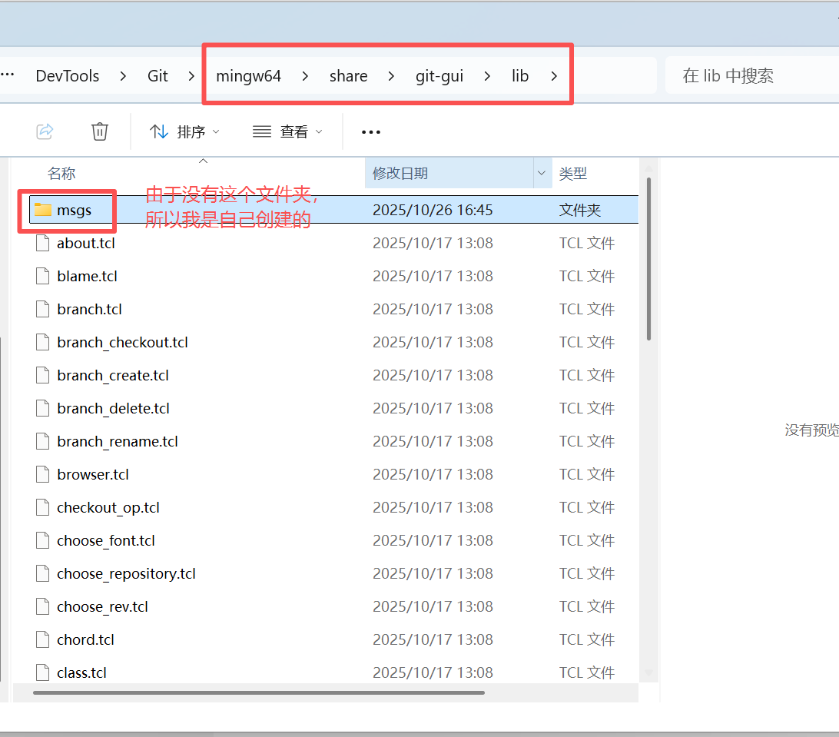Click the choose_rev.tcl file icon
The height and width of the screenshot is (737, 839).
tap(43, 606)
